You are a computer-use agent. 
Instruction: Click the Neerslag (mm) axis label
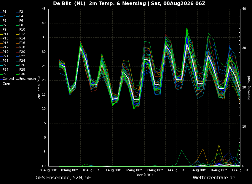pos(249,88)
